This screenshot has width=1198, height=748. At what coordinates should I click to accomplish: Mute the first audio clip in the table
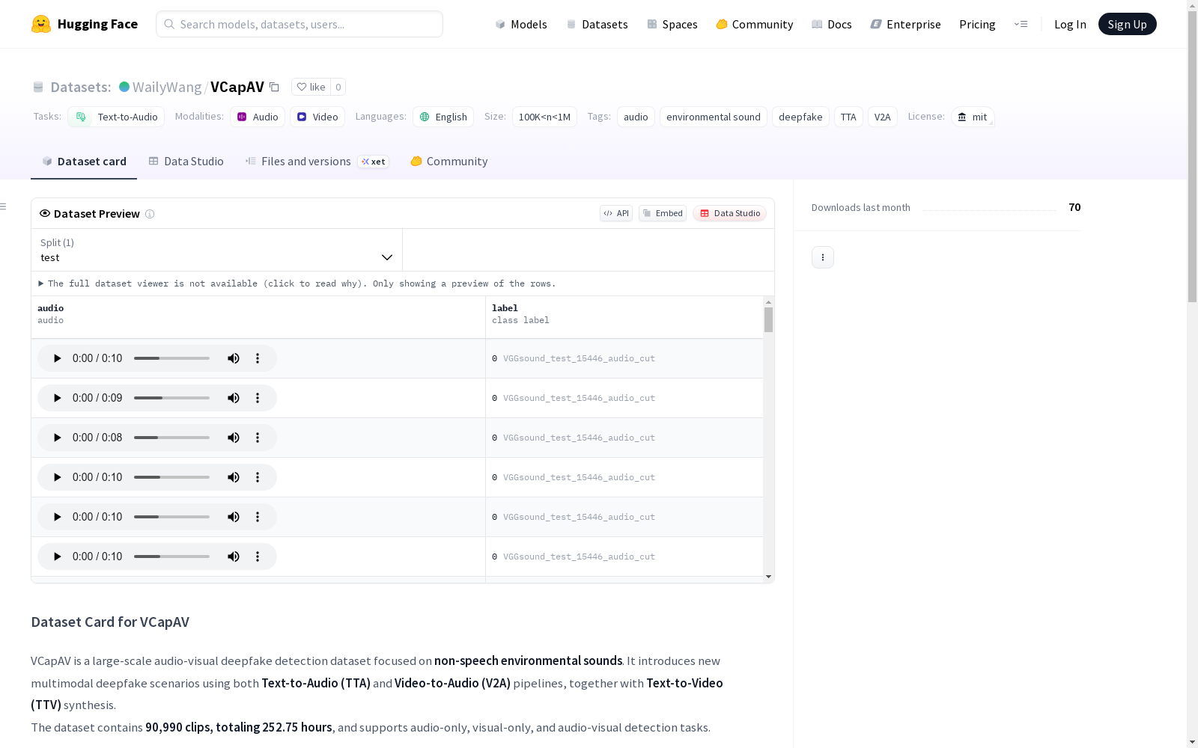coord(234,358)
